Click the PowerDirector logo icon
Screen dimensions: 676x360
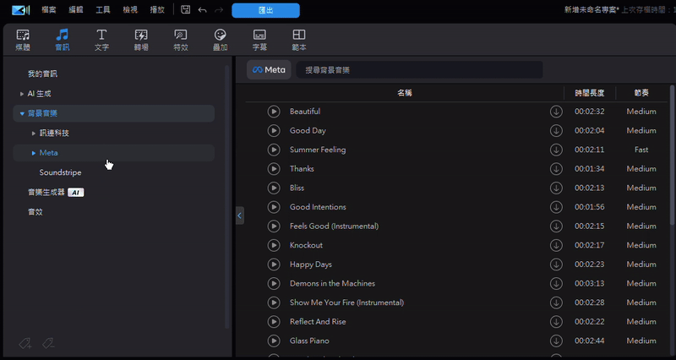tap(20, 10)
